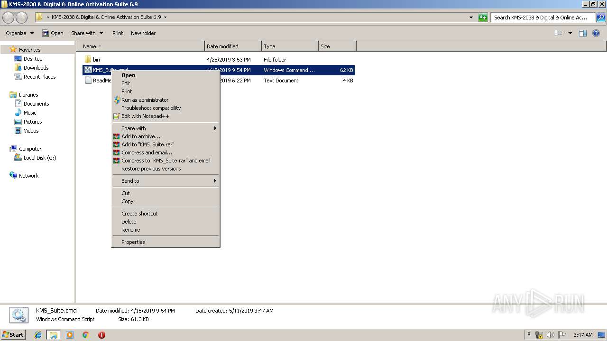This screenshot has width=607, height=341.
Task: Open the Documents library
Action: coord(36,104)
